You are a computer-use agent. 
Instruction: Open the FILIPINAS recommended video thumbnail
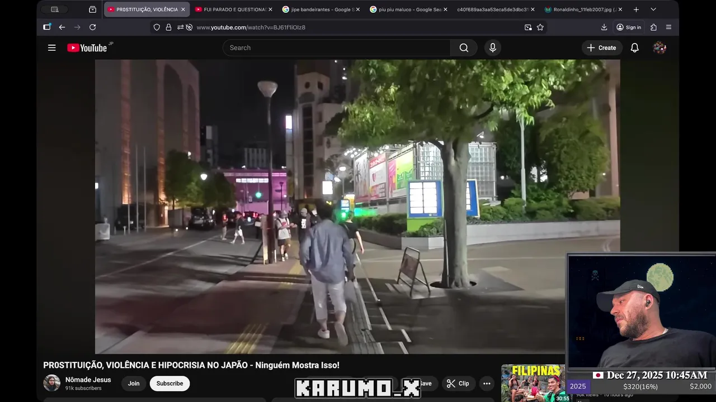pyautogui.click(x=533, y=383)
